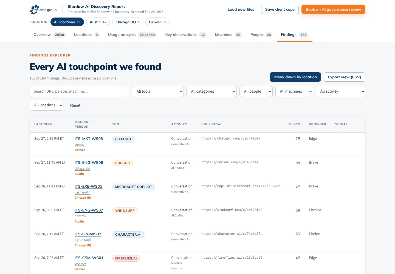Click the FIREFLIES.AI tool tag

click(x=126, y=258)
